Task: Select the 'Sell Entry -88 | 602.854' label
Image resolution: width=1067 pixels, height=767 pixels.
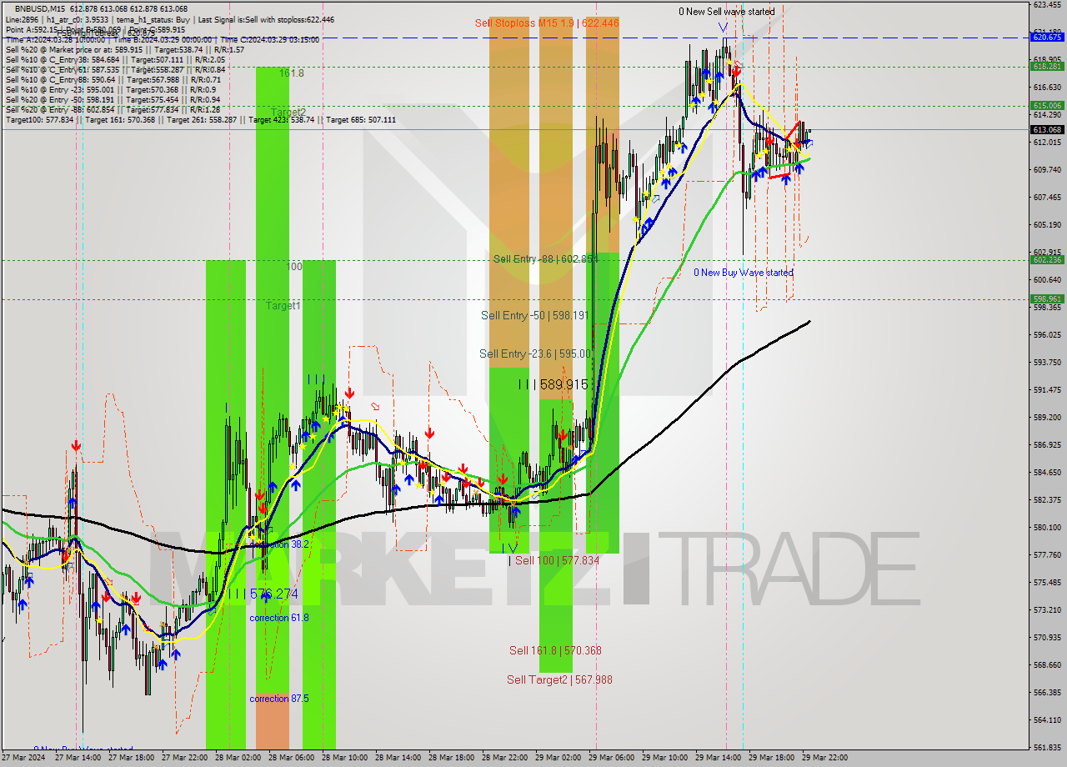Action: tap(545, 259)
